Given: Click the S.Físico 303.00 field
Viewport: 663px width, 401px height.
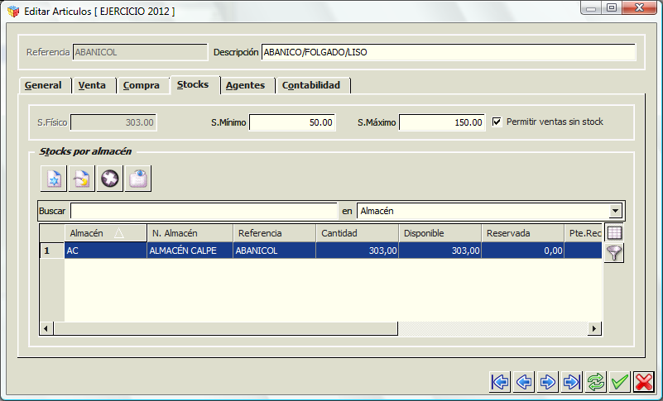Looking at the screenshot, I should pos(113,122).
